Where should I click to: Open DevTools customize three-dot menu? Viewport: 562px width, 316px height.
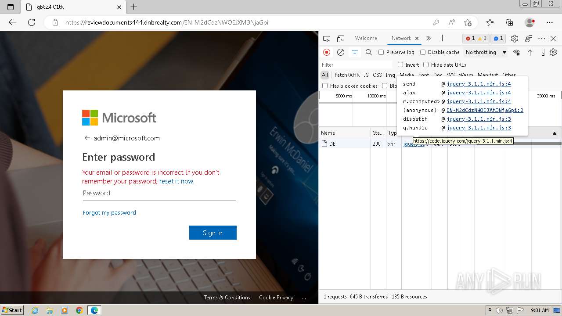click(542, 39)
